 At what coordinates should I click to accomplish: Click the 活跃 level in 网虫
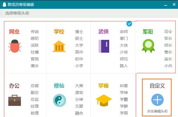point(35,45)
